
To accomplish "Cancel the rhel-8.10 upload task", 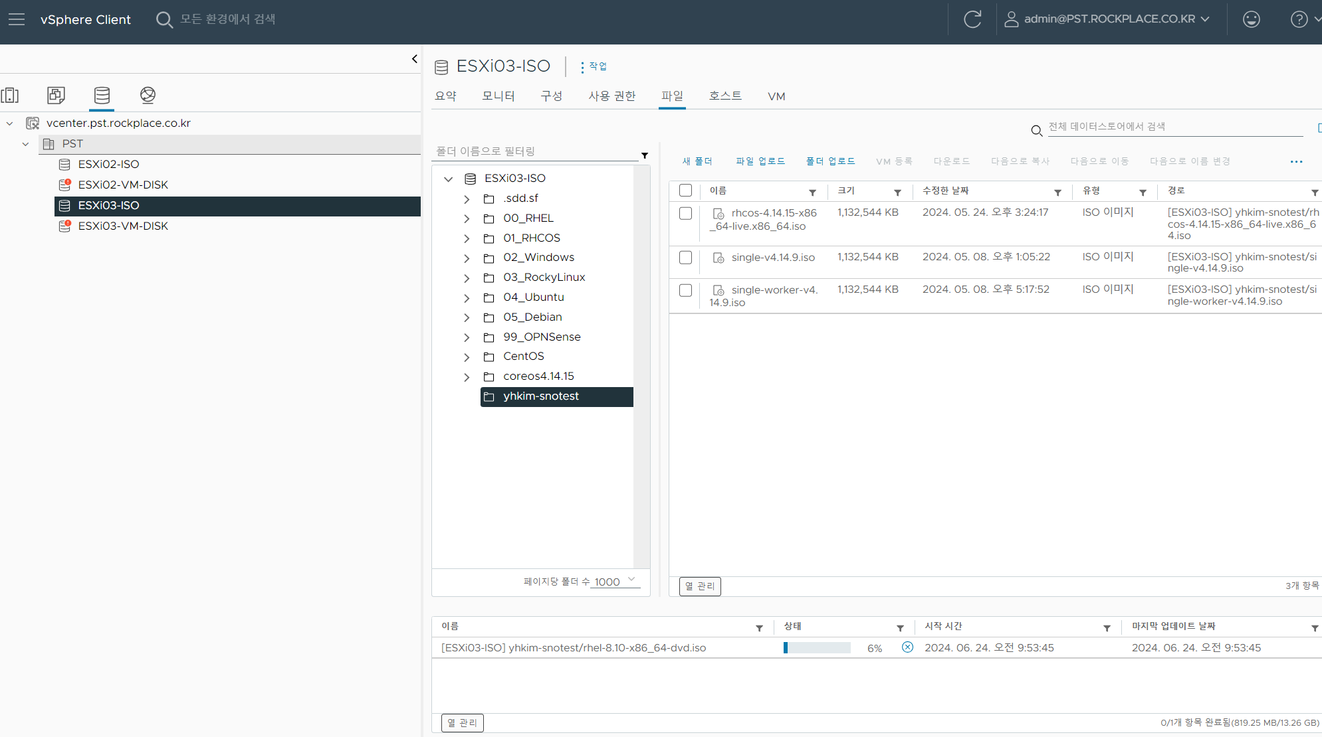I will [907, 647].
